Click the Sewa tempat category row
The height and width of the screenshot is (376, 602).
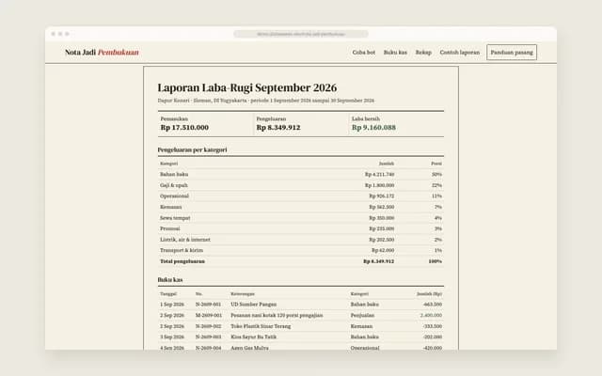click(301, 217)
